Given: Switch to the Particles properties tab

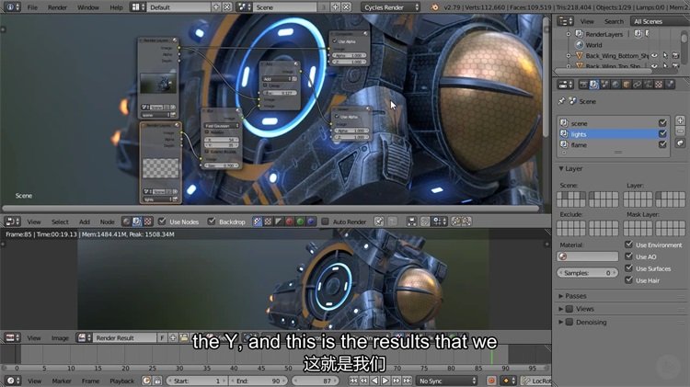Looking at the screenshot, I should 670,84.
